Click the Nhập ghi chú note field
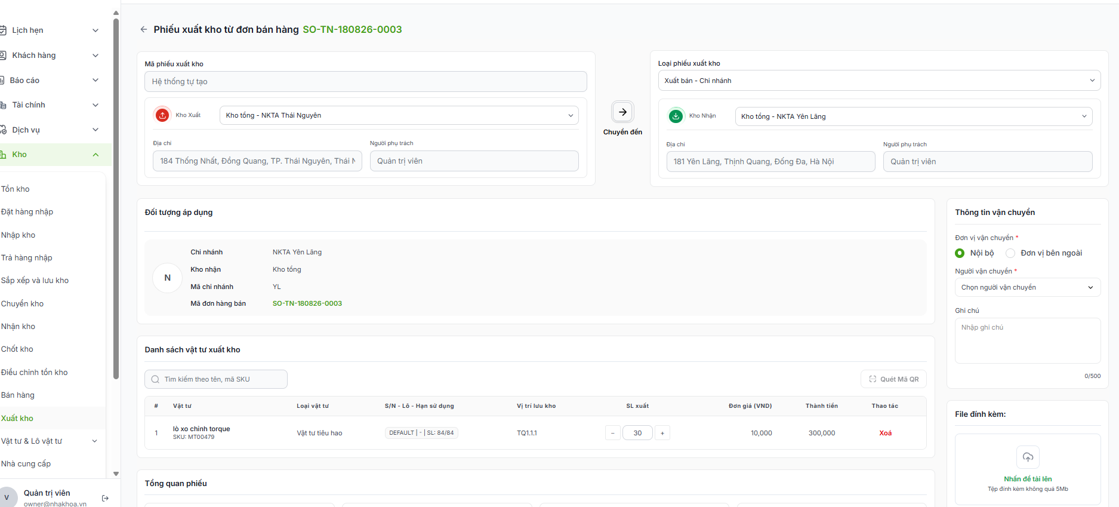Screen dimensions: 1119x507 pyautogui.click(x=1028, y=340)
